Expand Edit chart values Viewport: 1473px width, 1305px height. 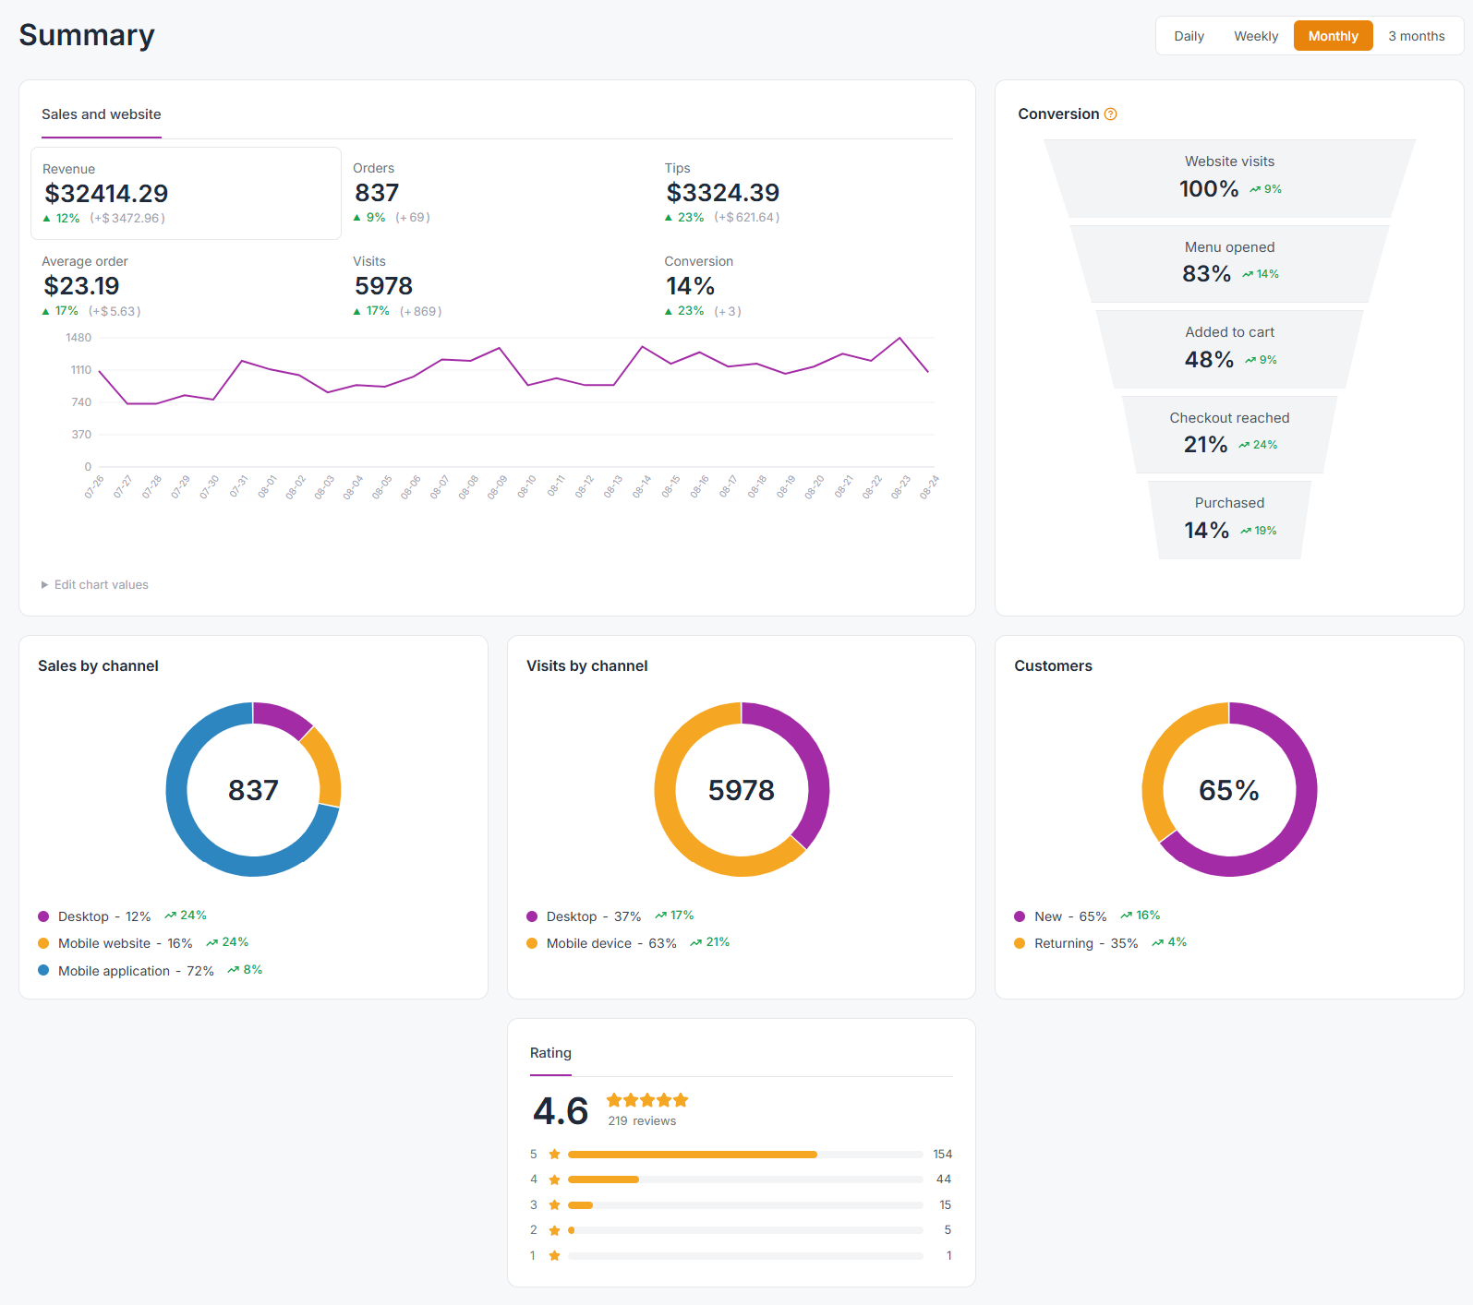tap(94, 585)
